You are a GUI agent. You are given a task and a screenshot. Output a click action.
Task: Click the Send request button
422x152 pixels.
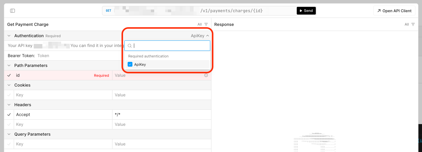306,11
